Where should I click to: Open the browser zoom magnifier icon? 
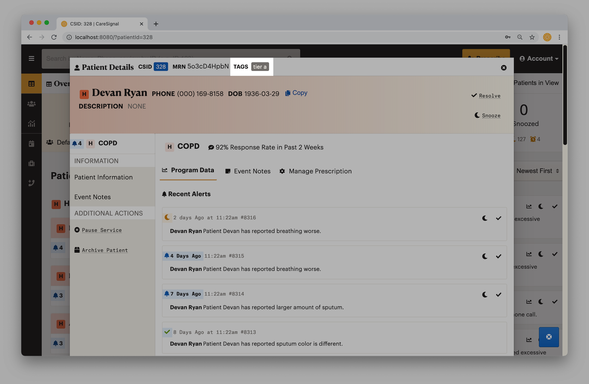coord(520,37)
